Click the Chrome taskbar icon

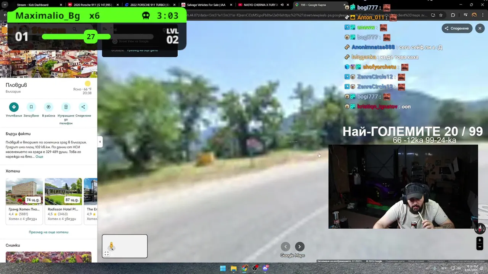(x=244, y=268)
